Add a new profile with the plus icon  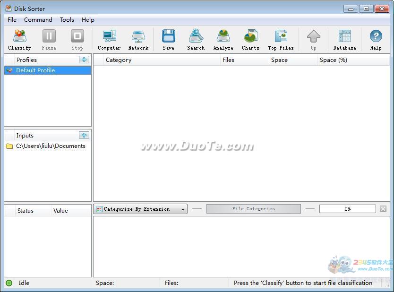[84, 60]
